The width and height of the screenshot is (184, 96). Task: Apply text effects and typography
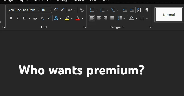coord(56,18)
